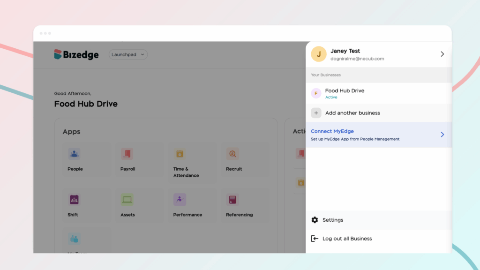
Task: Open the Payroll app icon
Action: tap(127, 154)
